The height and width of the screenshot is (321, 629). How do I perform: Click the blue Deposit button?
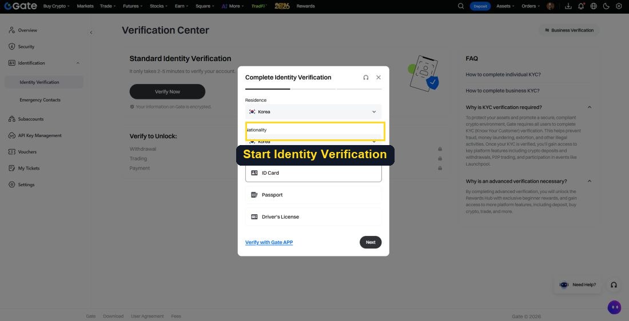[x=480, y=6]
